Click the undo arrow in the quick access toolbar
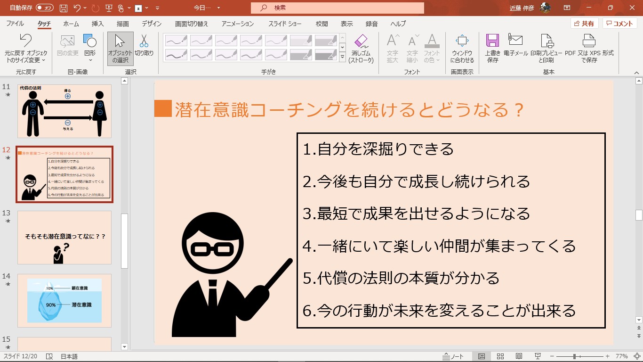Screen dimensions: 643x362 (x=77, y=8)
